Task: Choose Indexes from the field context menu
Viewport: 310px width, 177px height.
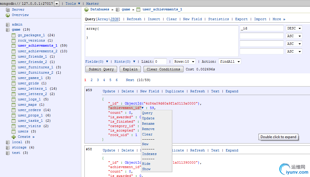Action: point(149,154)
